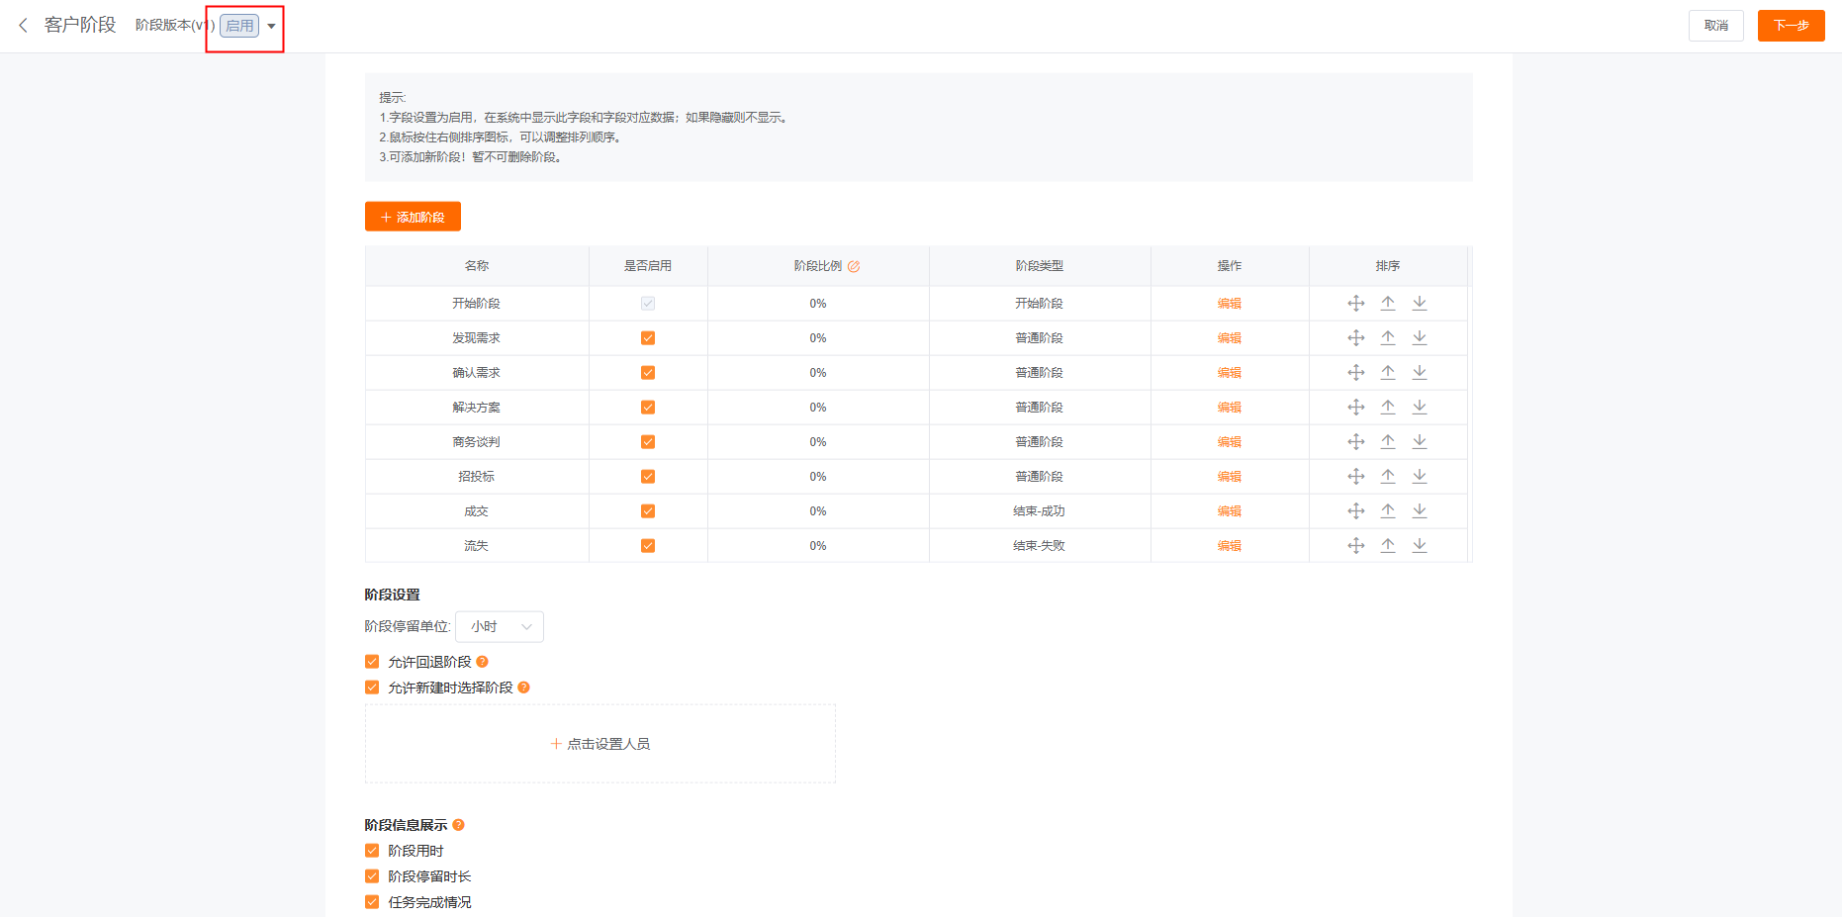Click 编辑 link for 解决方案 row
This screenshot has width=1842, height=917.
tap(1229, 408)
